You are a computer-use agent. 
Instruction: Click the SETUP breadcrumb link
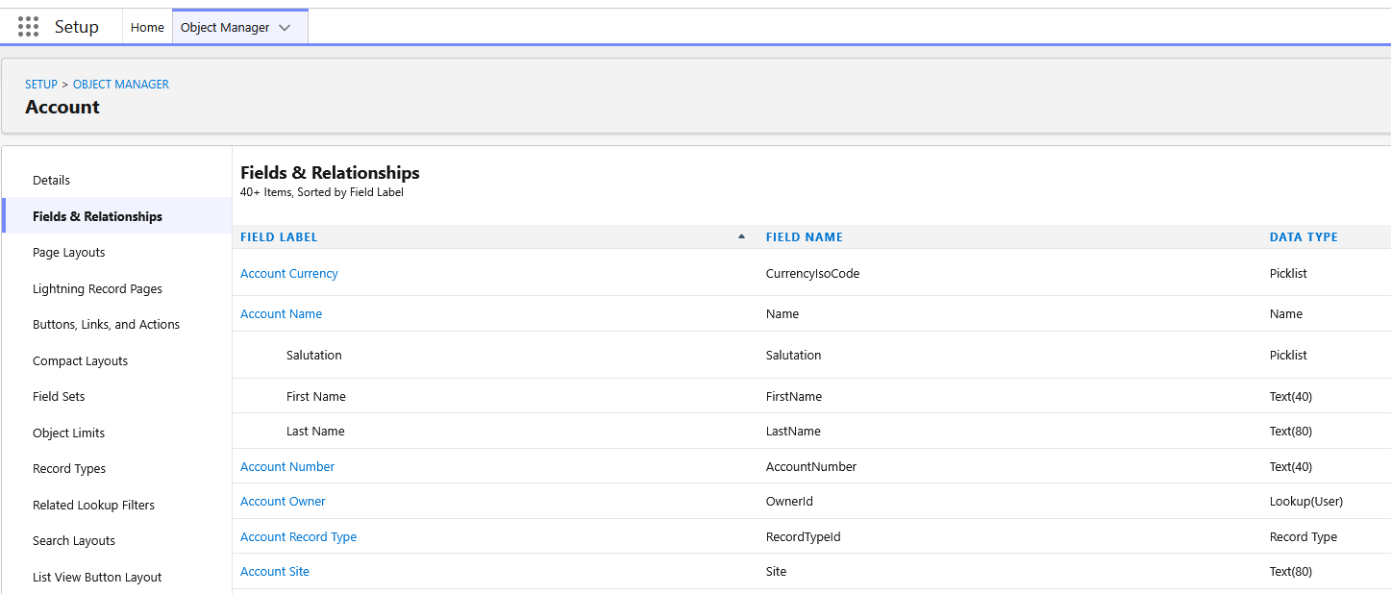click(41, 85)
